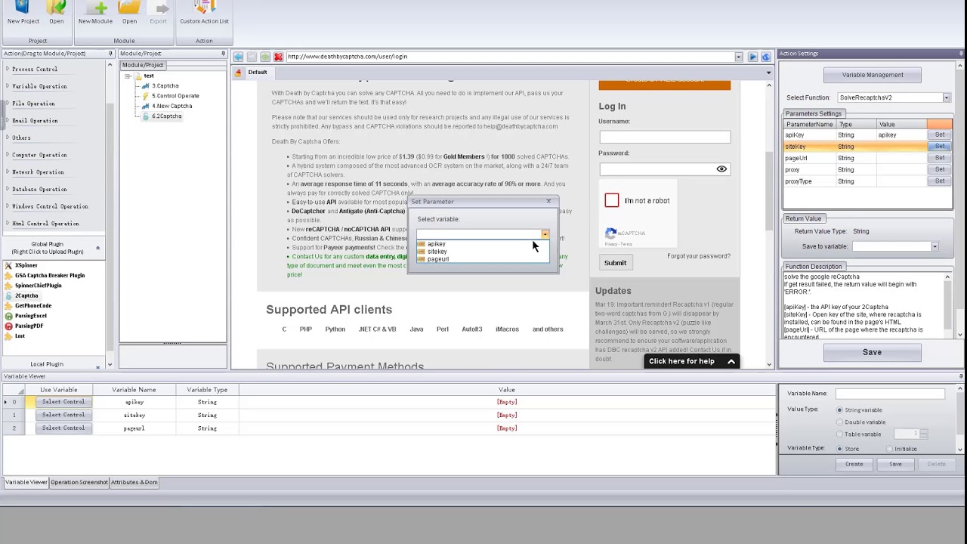Select 5.Control Operate in the module tree
This screenshot has width=967, height=544.
[x=175, y=96]
